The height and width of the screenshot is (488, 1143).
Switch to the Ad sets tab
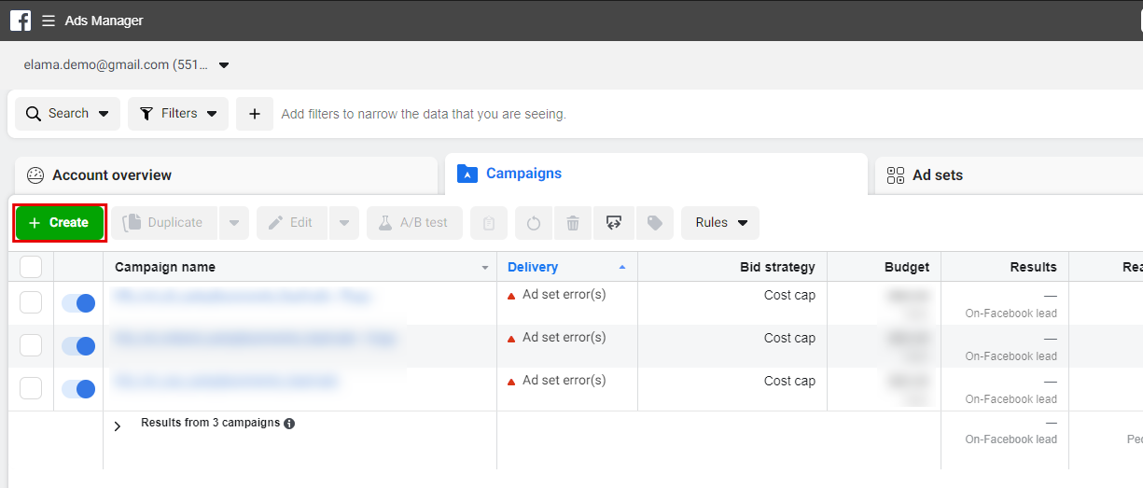pyautogui.click(x=1009, y=175)
